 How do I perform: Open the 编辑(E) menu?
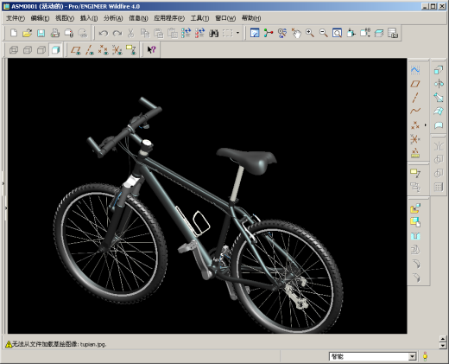tap(40, 18)
